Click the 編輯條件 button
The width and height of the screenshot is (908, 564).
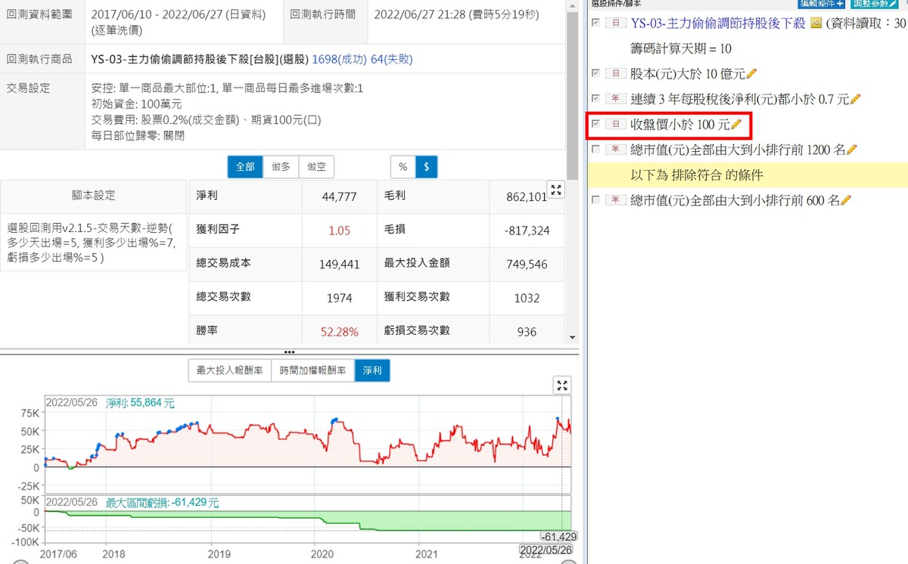821,4
